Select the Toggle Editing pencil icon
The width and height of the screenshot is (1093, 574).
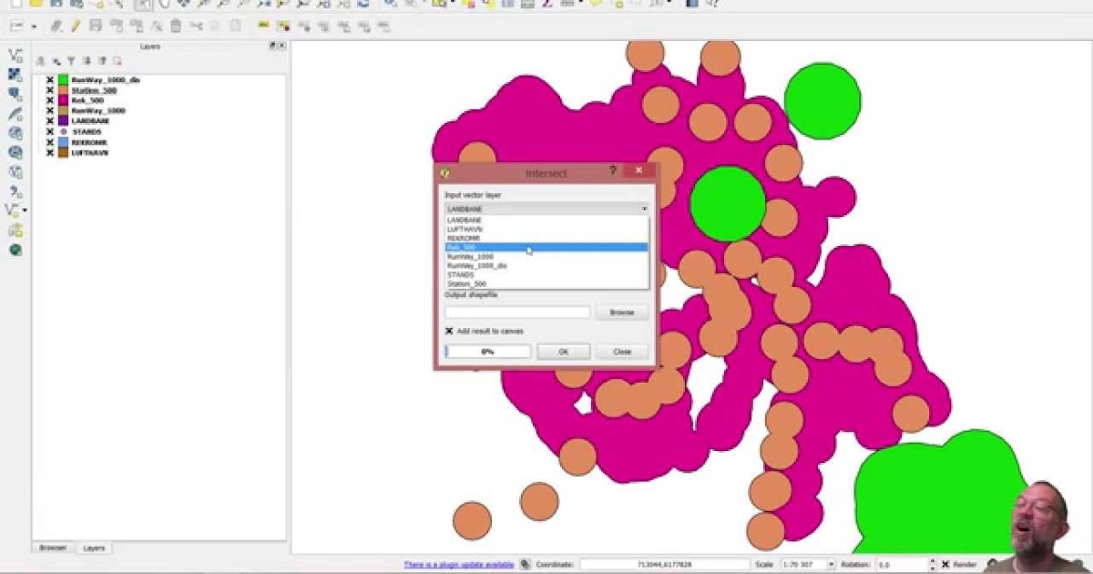[x=75, y=26]
